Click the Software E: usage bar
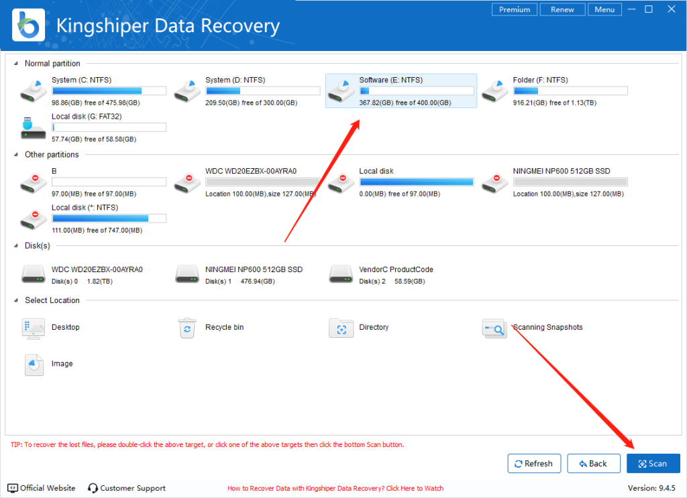The width and height of the screenshot is (687, 498). coord(417,91)
